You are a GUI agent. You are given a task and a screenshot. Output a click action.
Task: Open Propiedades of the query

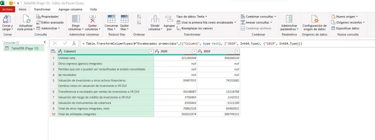point(47,16)
